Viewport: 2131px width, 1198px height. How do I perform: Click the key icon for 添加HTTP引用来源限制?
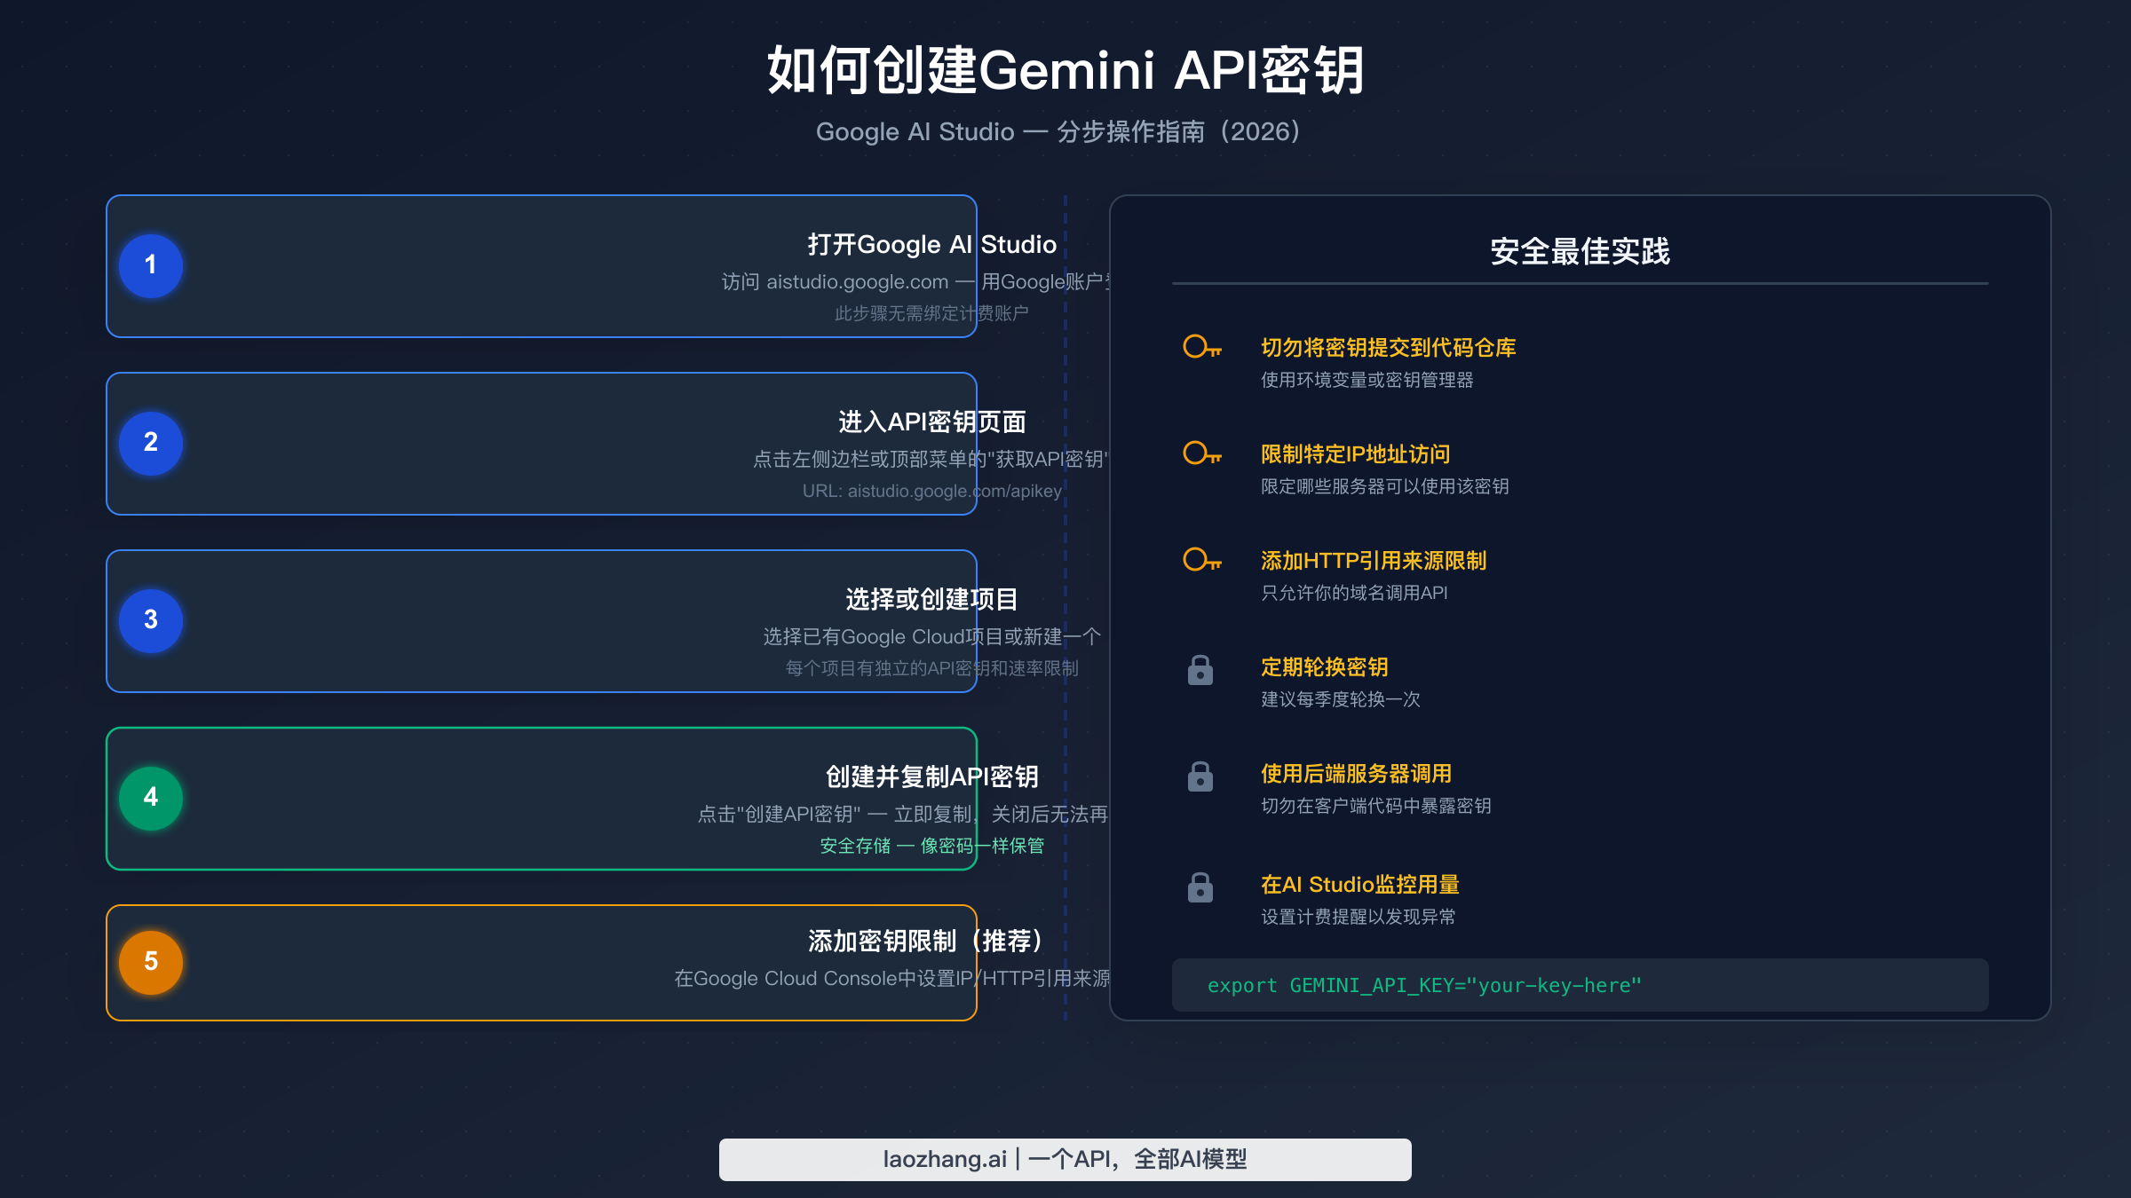(1200, 561)
